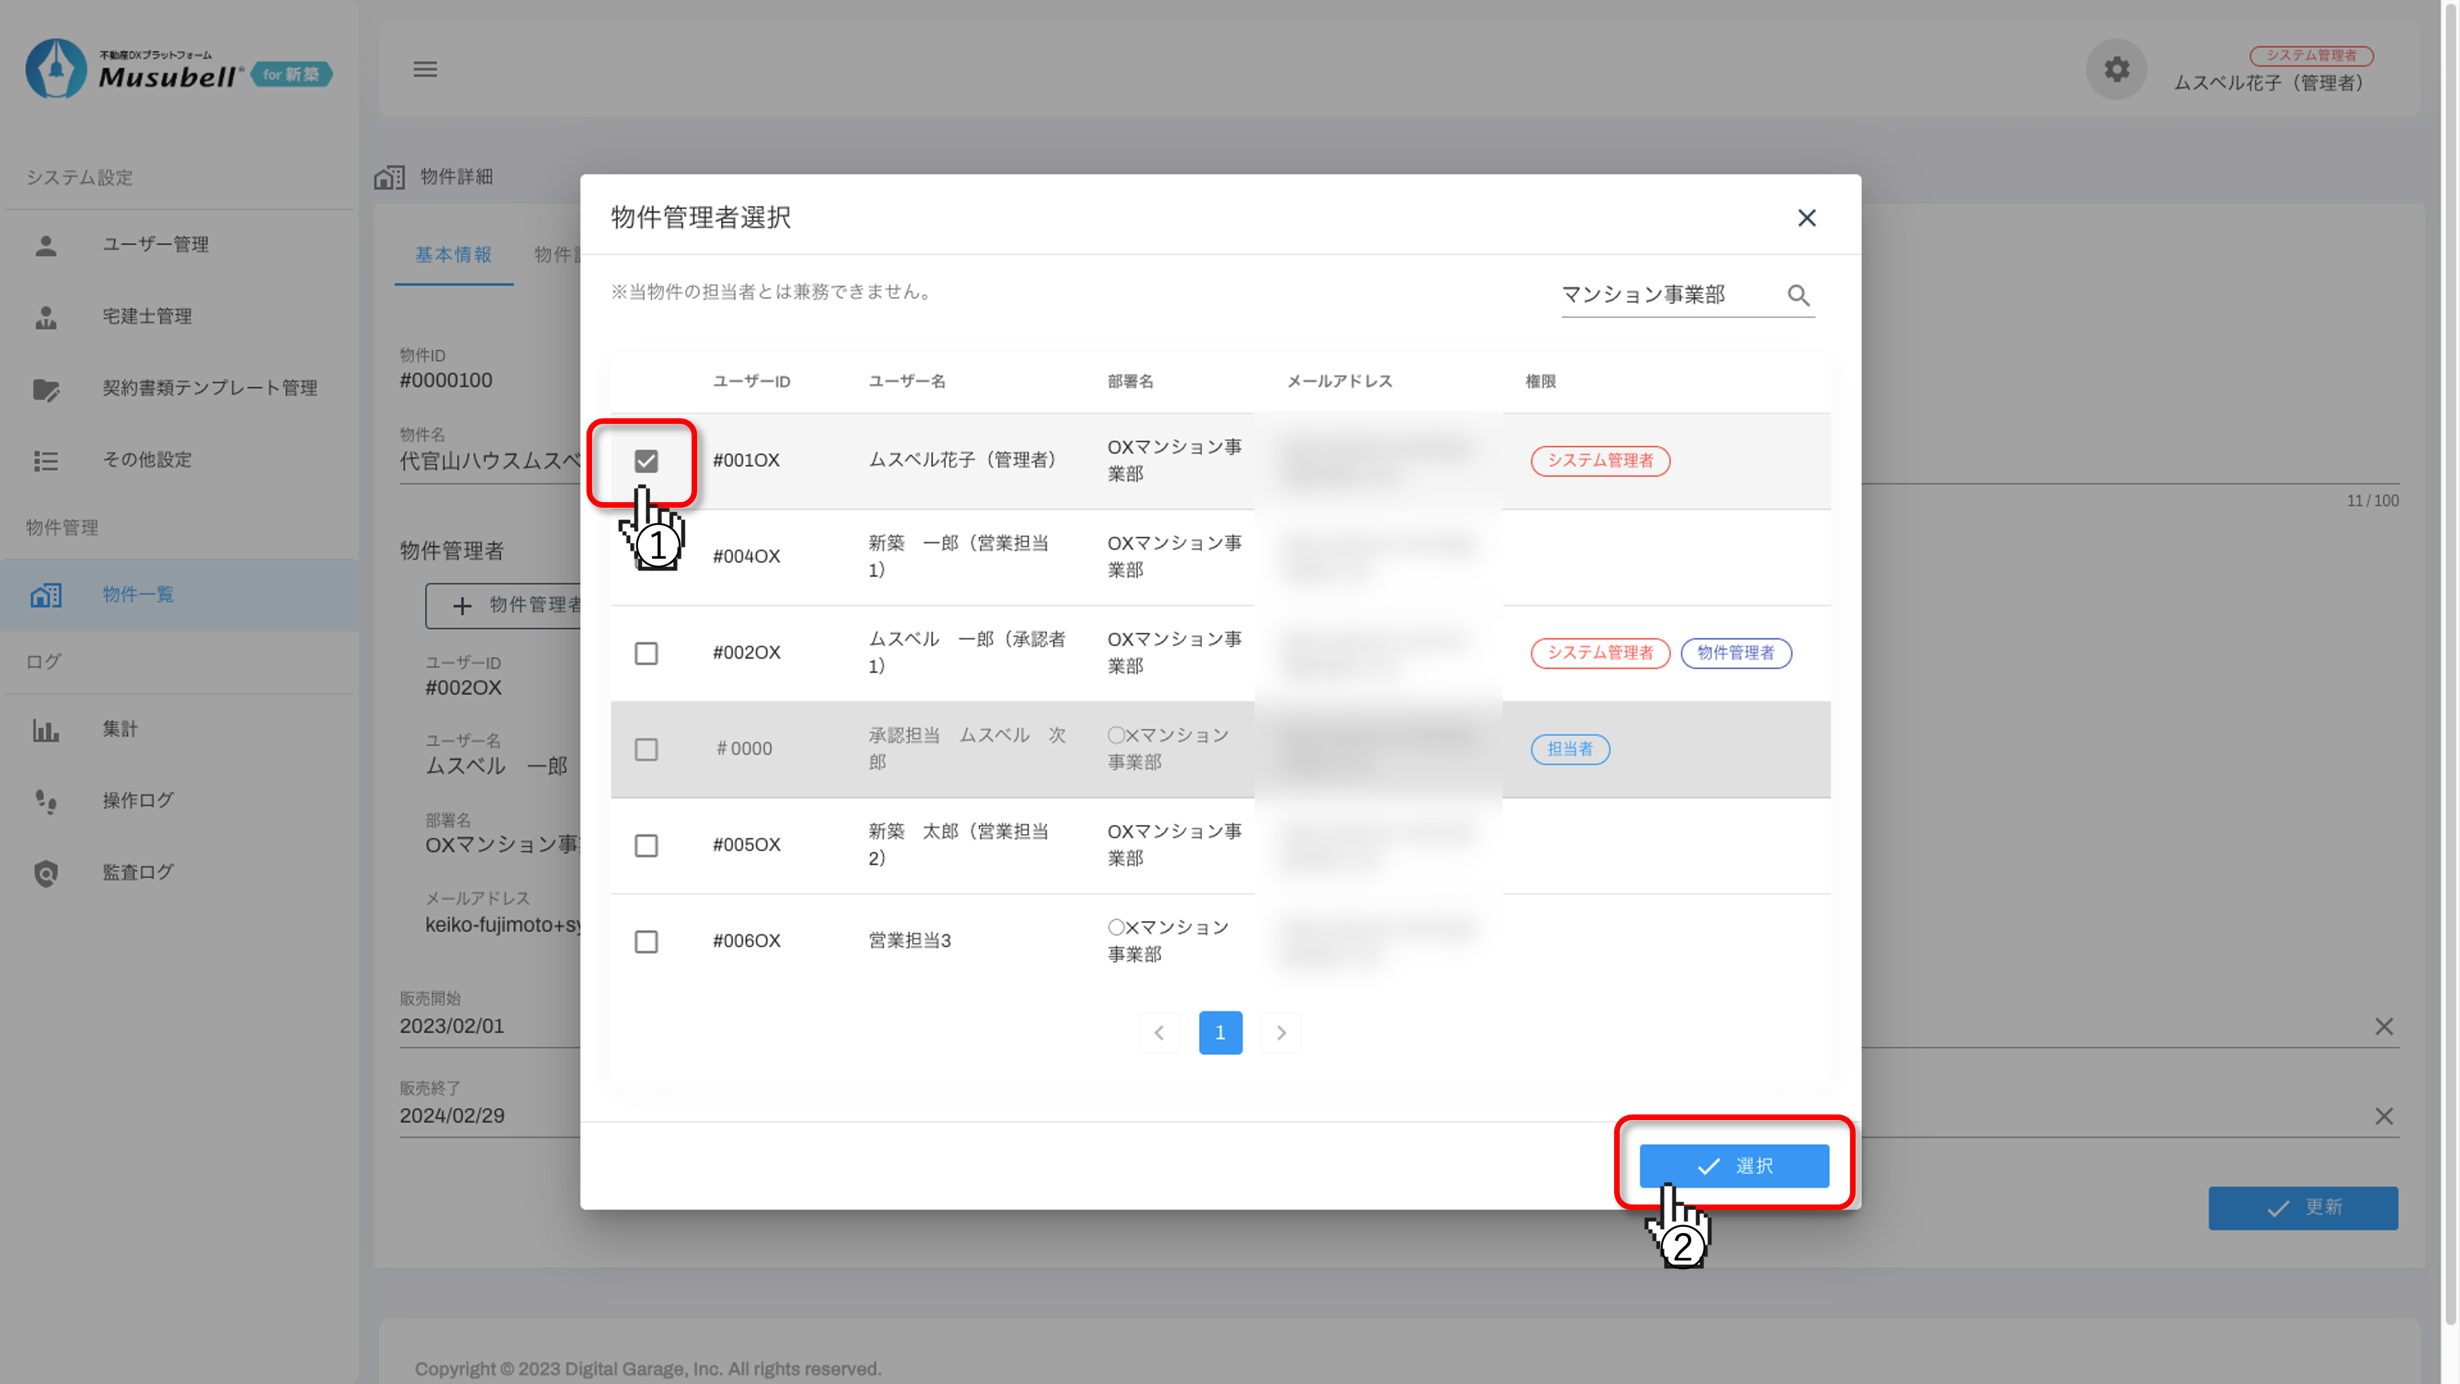Open 宅建士管理 in sidebar
This screenshot has height=1384, width=2460.
[x=147, y=316]
